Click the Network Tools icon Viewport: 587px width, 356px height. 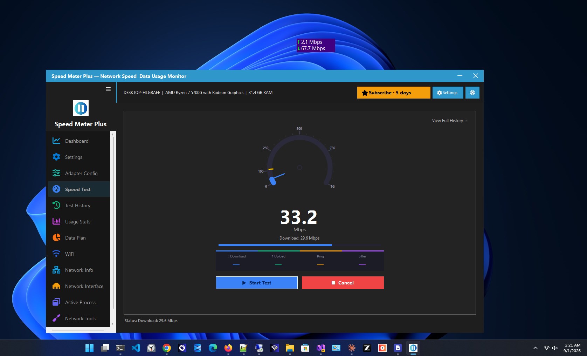point(56,318)
